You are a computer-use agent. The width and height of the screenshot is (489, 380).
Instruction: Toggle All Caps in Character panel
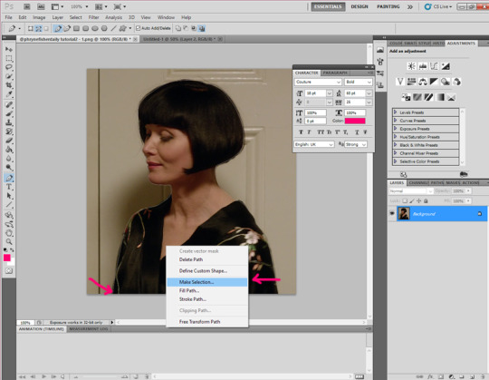(321, 132)
